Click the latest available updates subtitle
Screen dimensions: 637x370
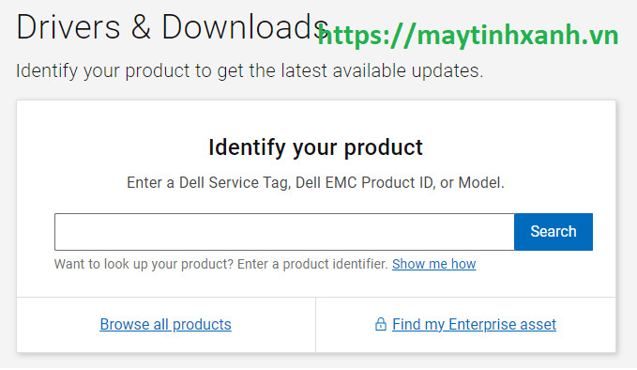point(250,70)
